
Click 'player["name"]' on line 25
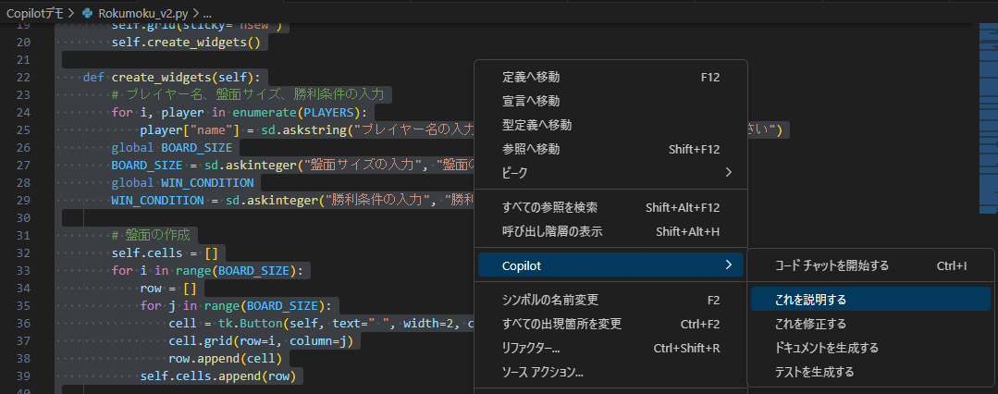click(x=190, y=130)
